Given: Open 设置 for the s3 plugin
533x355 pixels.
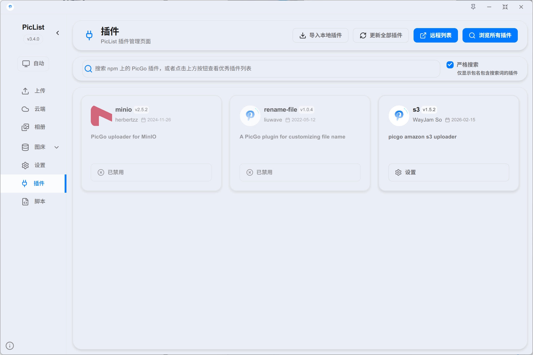Looking at the screenshot, I should [x=449, y=172].
